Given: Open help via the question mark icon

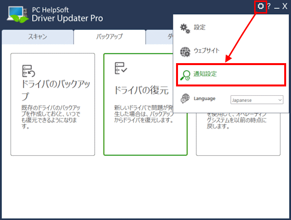Looking at the screenshot, I should [x=269, y=6].
